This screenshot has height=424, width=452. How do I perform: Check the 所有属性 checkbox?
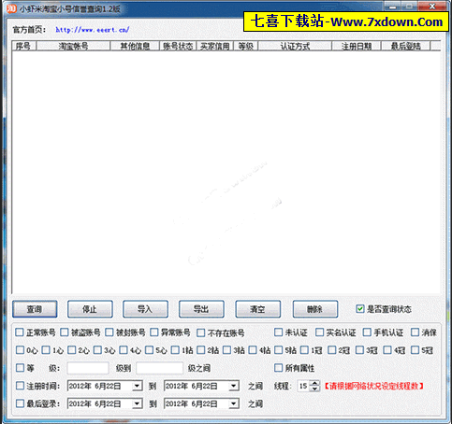click(x=278, y=368)
